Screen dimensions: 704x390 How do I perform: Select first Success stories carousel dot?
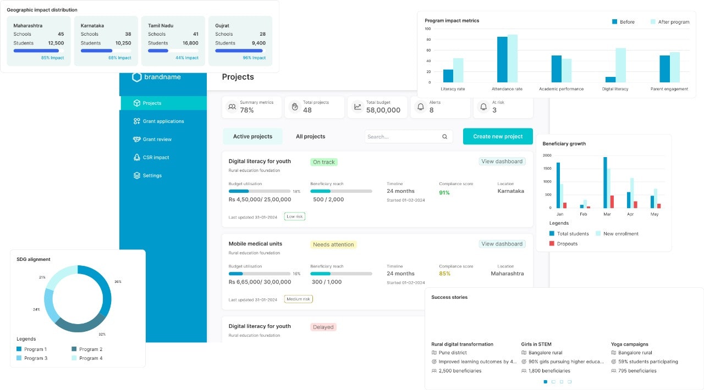click(x=546, y=382)
